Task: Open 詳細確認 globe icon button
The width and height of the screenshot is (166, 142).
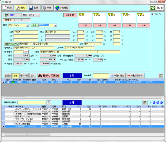Action: 62,8
